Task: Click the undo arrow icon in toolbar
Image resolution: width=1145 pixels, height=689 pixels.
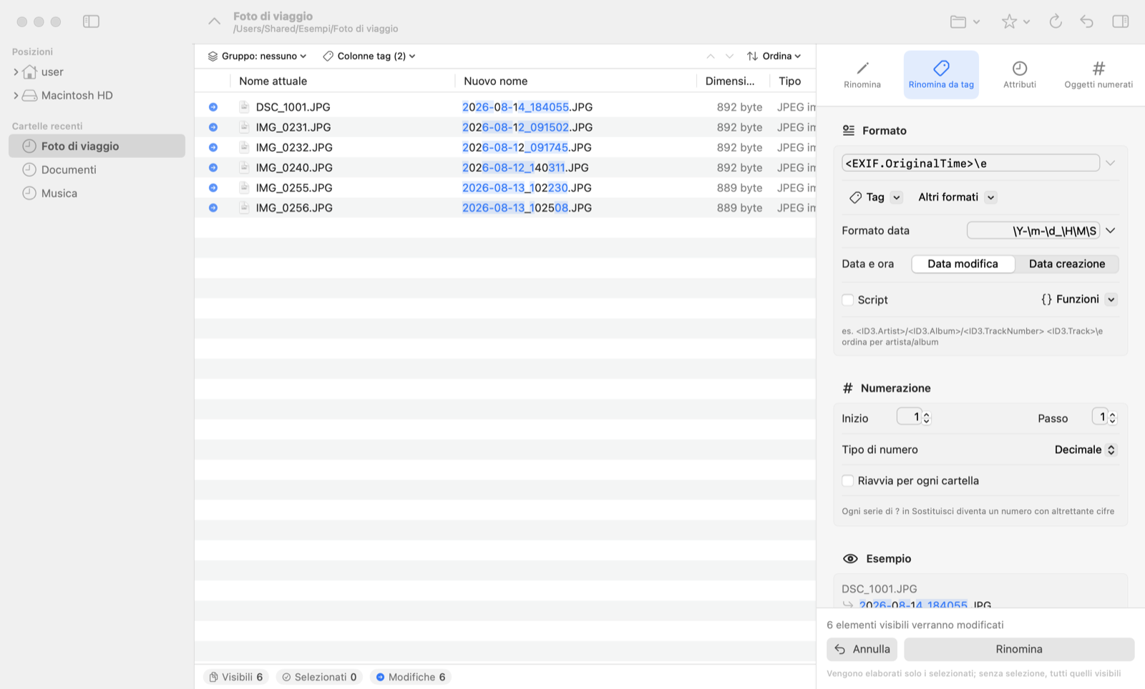Action: pyautogui.click(x=1087, y=21)
